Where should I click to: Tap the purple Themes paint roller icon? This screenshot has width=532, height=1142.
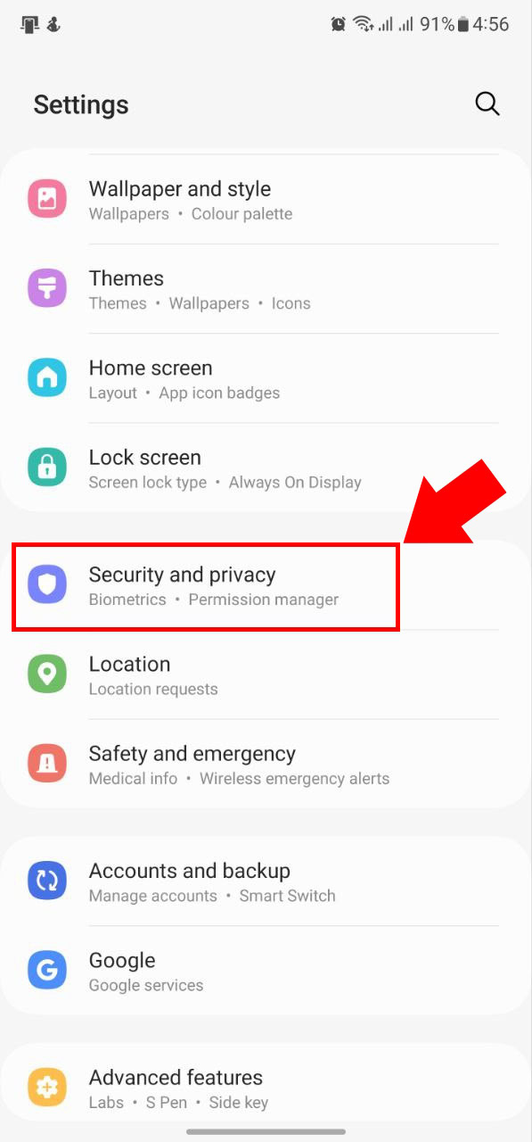coord(47,289)
